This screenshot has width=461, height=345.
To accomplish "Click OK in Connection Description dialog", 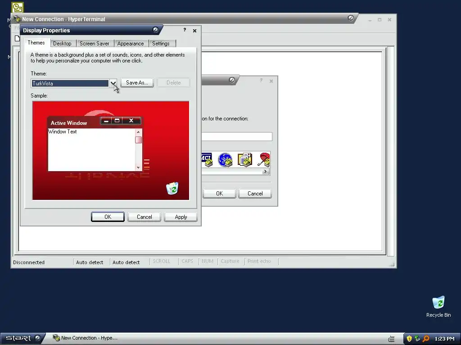I will tap(219, 194).
